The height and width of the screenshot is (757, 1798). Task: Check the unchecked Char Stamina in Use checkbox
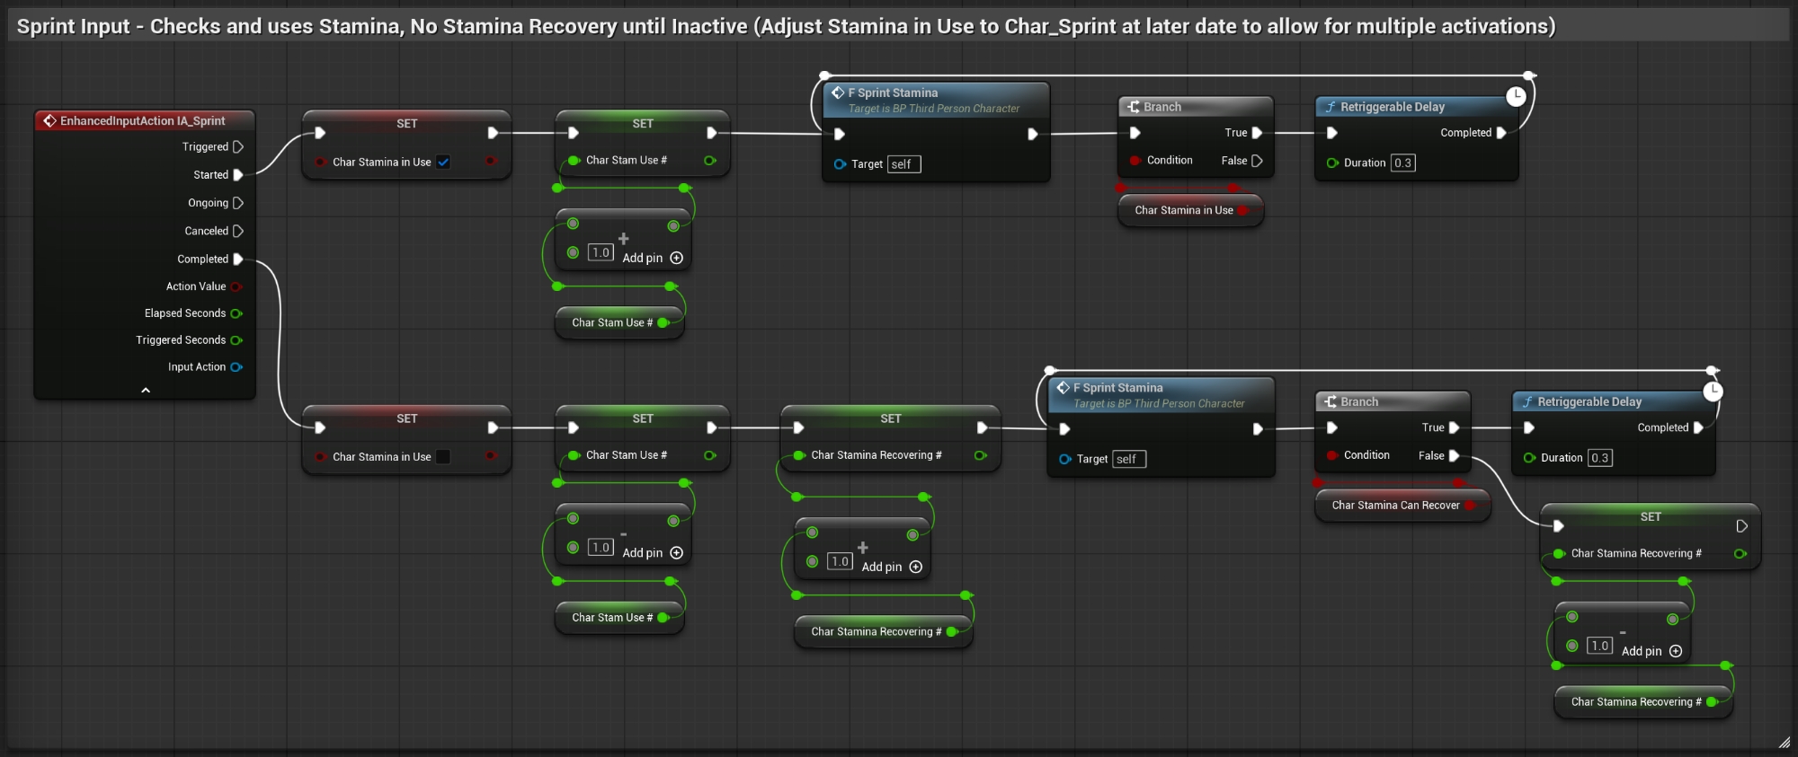[x=443, y=457]
